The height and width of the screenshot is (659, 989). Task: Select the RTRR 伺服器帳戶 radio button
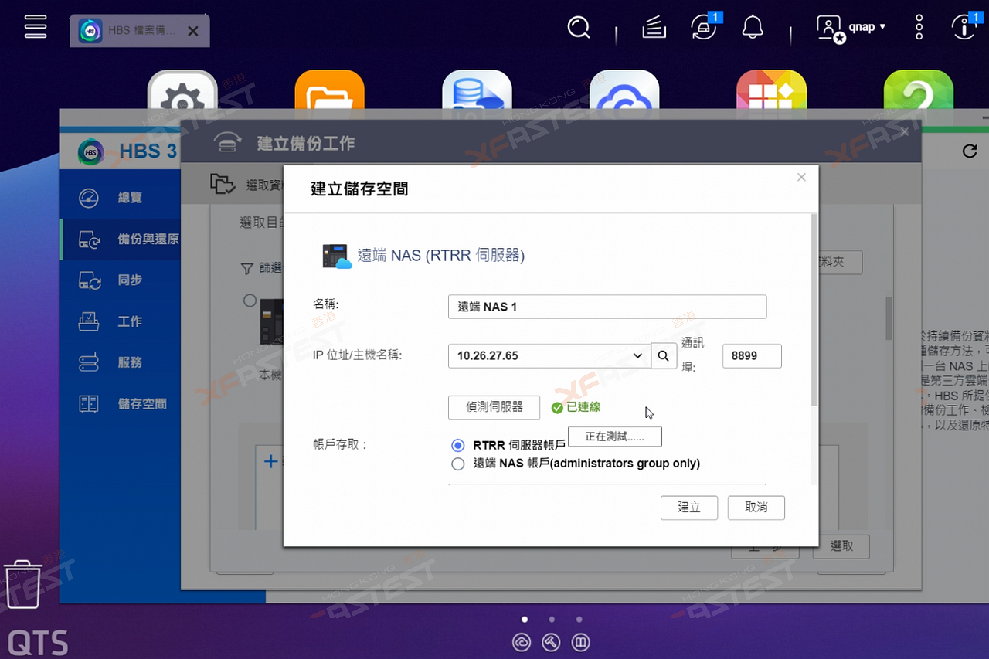click(458, 445)
